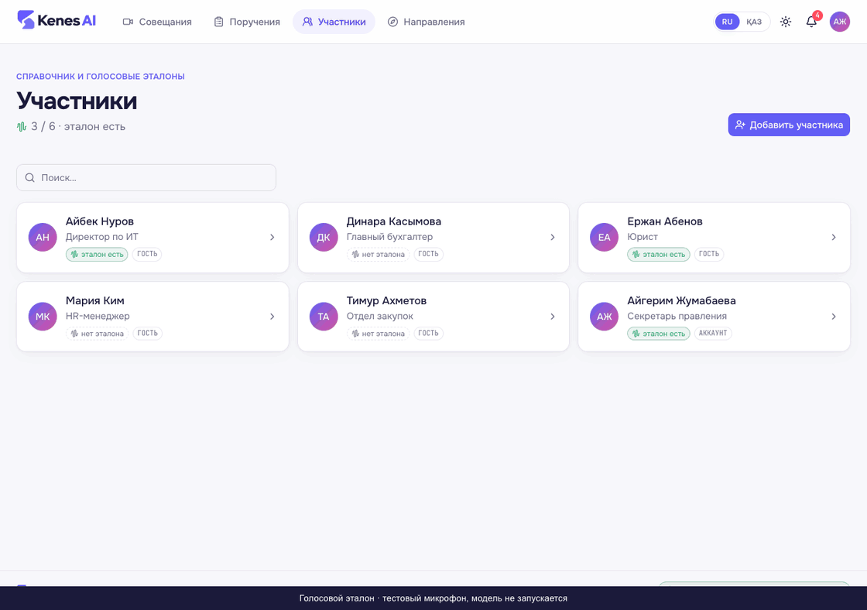
Task: Click the ГОСТЬ tag on Динара Касымова
Action: coord(429,254)
